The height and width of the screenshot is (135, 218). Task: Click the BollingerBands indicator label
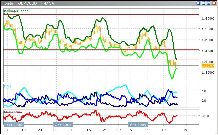(x=16, y=11)
